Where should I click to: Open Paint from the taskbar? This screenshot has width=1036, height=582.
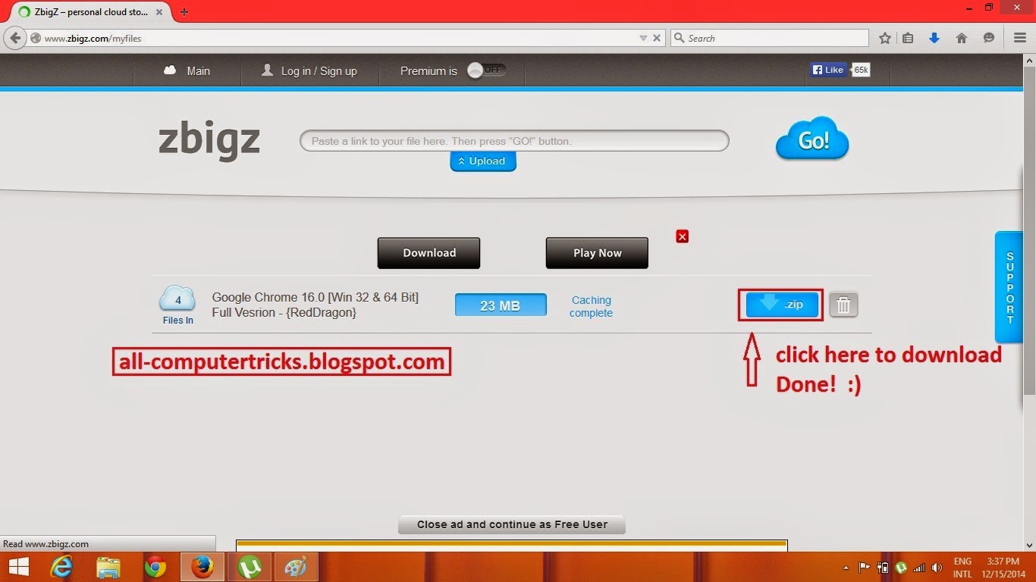coord(297,567)
